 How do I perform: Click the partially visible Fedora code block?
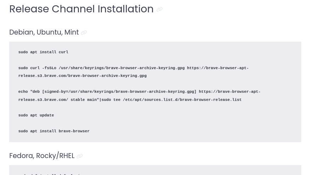point(155,170)
